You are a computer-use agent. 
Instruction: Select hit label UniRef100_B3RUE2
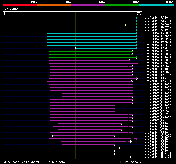point(158,60)
